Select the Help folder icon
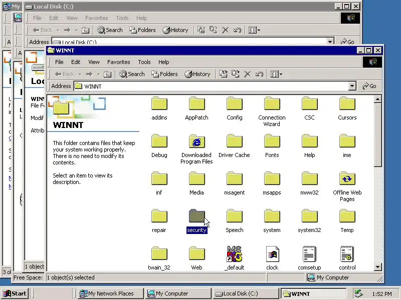401x300 pixels. [x=309, y=141]
